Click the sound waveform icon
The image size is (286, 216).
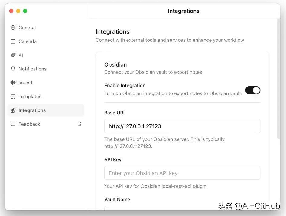13,83
